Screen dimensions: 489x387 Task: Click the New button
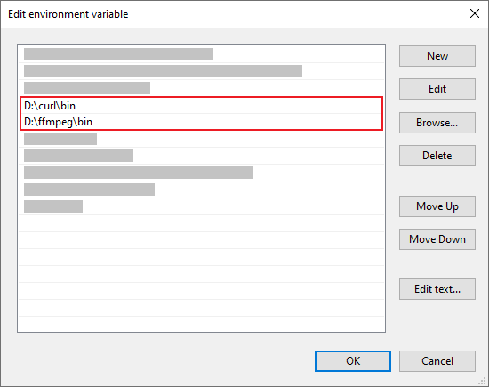coord(437,56)
